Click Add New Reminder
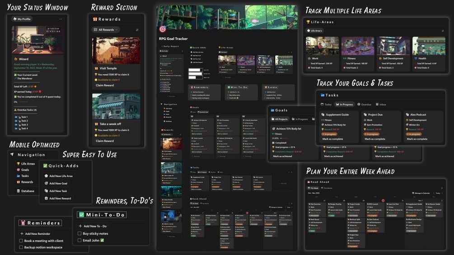 pyautogui.click(x=35, y=234)
